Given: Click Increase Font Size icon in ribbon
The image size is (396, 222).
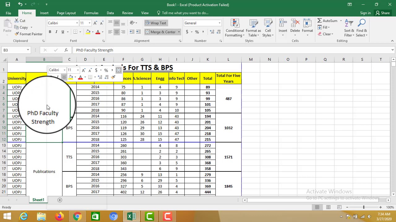Looking at the screenshot, I should pos(95,23).
